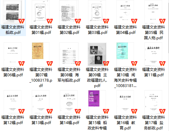Click the WPS badge on 第06辑.pdf

(22, 64)
